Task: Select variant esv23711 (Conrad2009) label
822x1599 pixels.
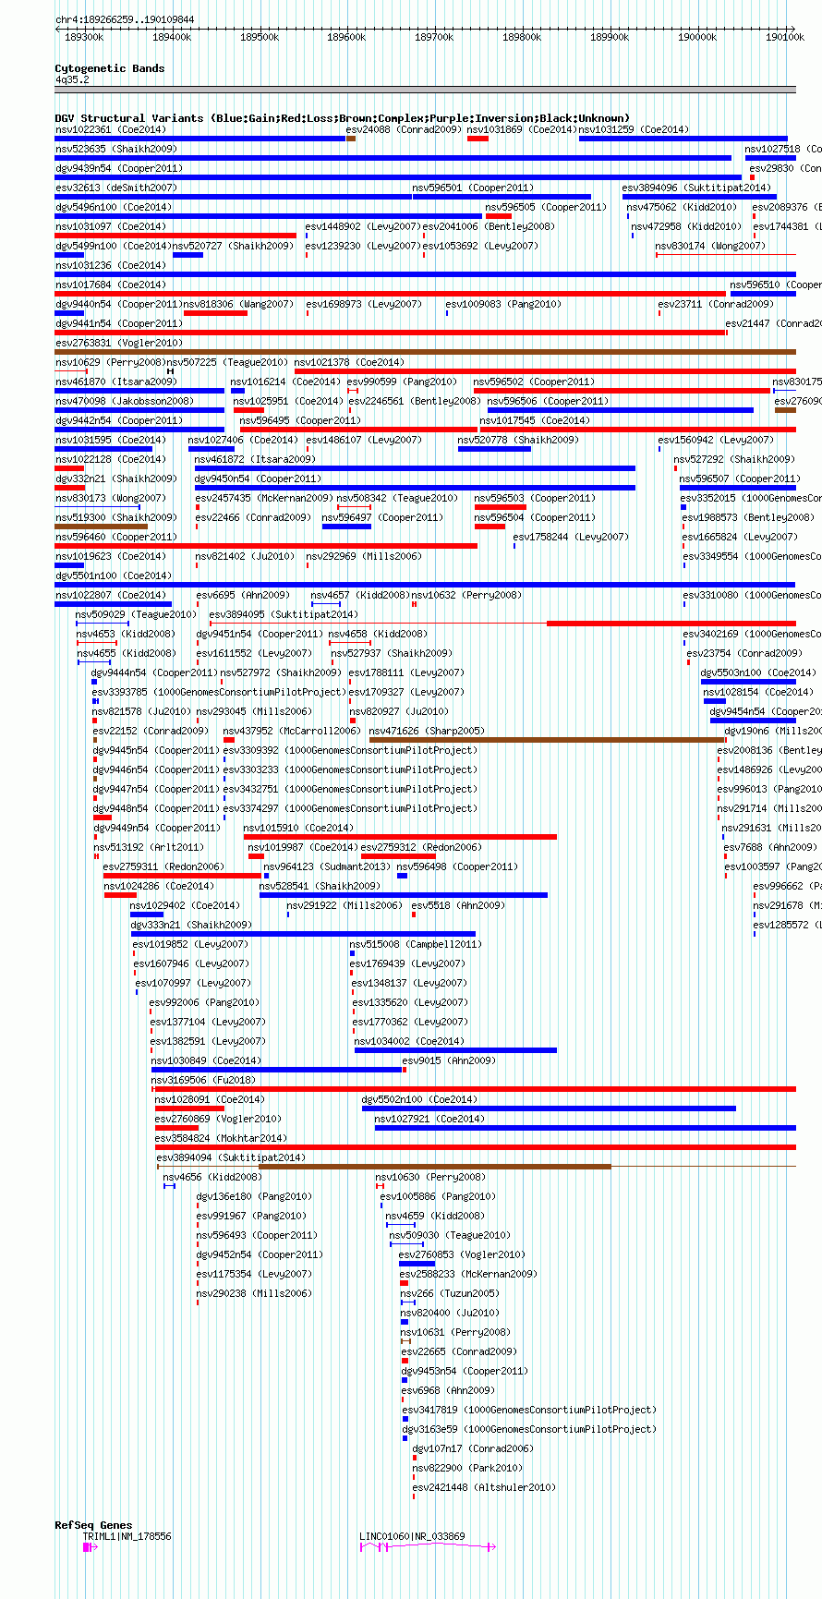Action: point(716,304)
